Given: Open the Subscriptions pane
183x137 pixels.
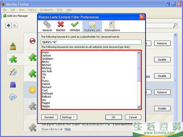Looking at the screenshot, I should [x=112, y=26].
